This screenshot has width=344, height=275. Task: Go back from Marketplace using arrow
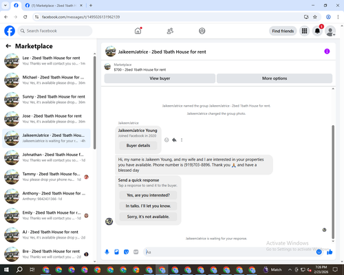[8, 46]
